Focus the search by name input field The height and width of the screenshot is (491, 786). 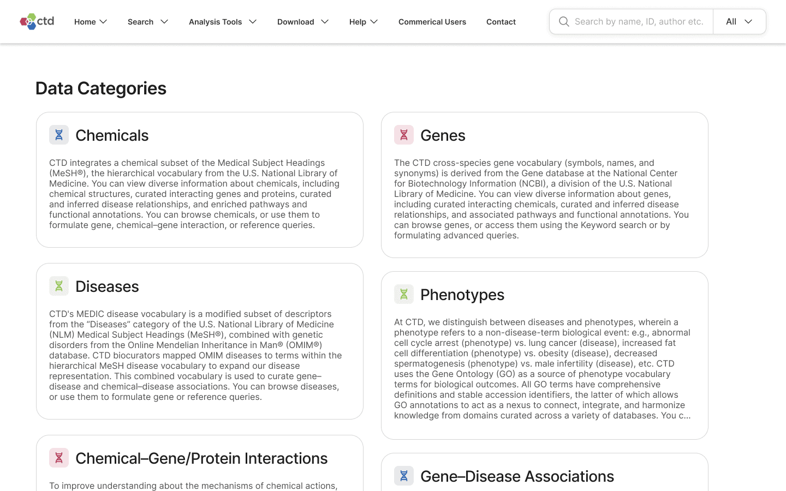pyautogui.click(x=639, y=22)
